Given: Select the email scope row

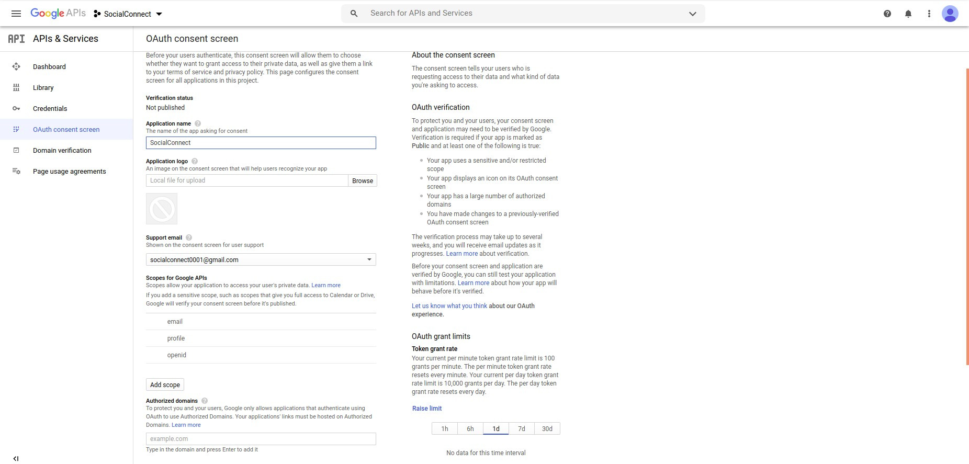Looking at the screenshot, I should 261,322.
